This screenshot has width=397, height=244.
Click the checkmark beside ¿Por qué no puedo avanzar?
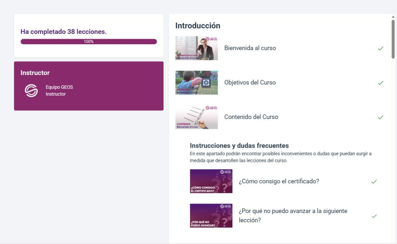[x=374, y=216]
